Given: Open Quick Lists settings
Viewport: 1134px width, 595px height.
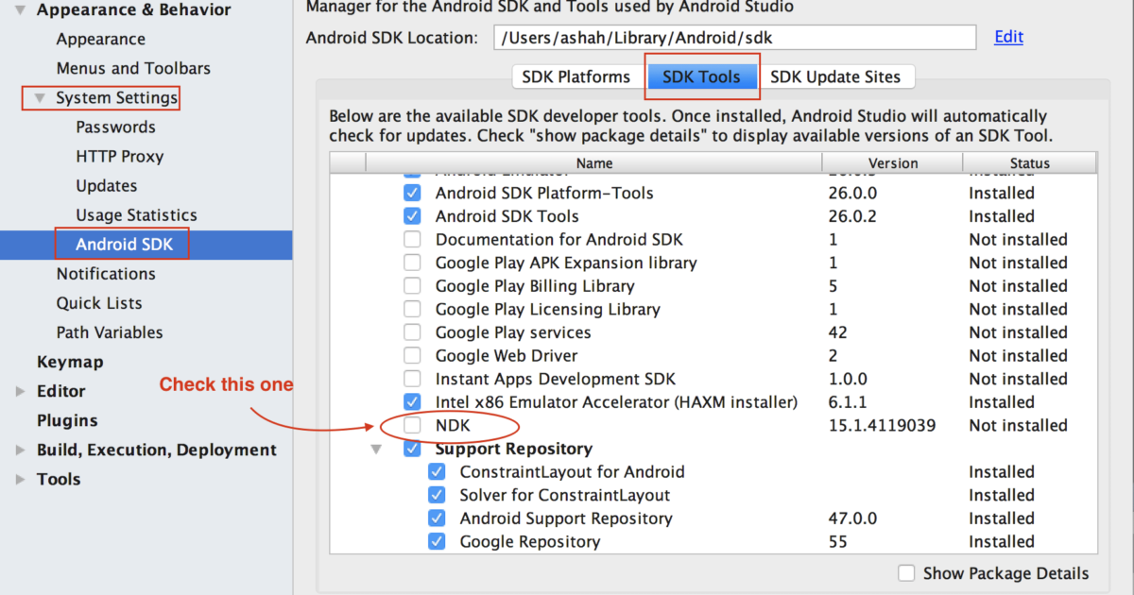Looking at the screenshot, I should point(99,303).
